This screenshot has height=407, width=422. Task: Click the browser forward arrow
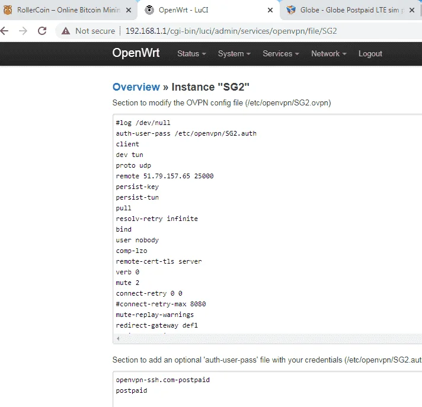coord(23,31)
